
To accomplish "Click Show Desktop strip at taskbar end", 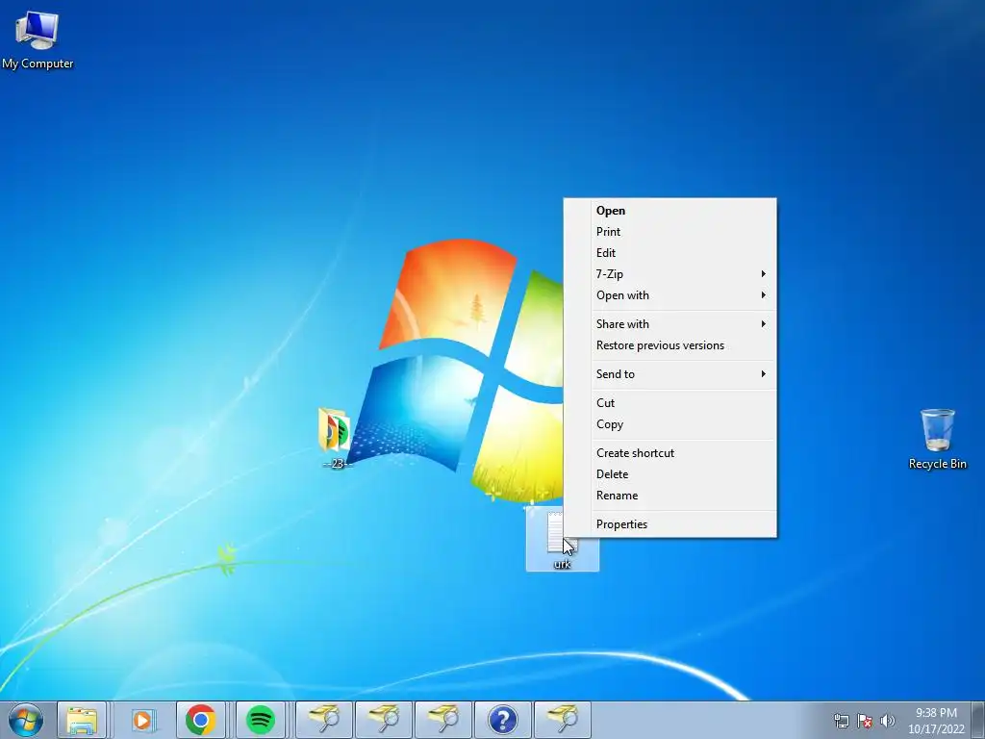I will click(x=978, y=720).
